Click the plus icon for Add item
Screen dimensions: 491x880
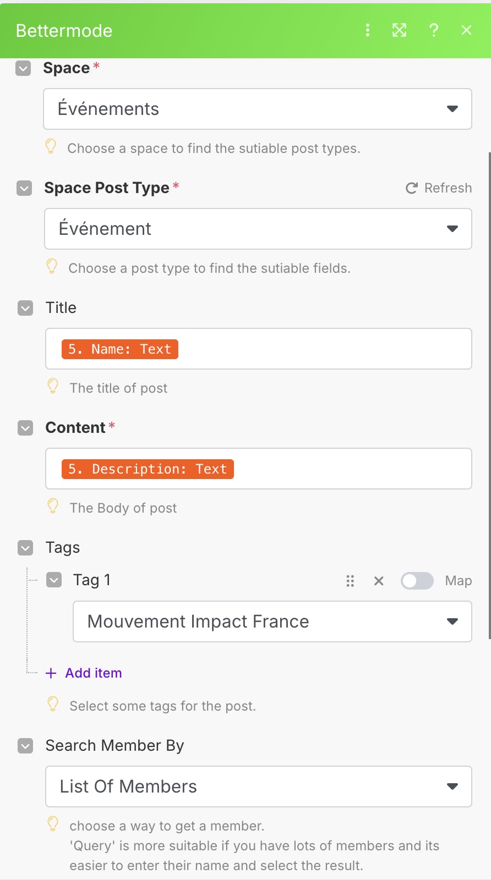(x=51, y=673)
